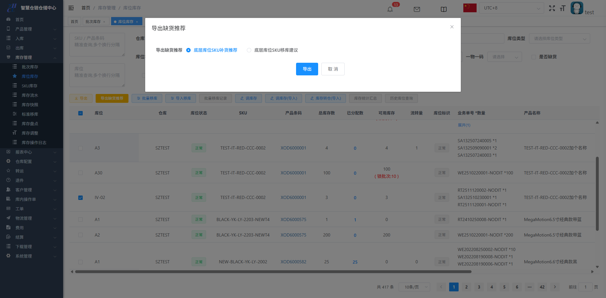Open the UTC+8 timezone dropdown

tap(511, 8)
